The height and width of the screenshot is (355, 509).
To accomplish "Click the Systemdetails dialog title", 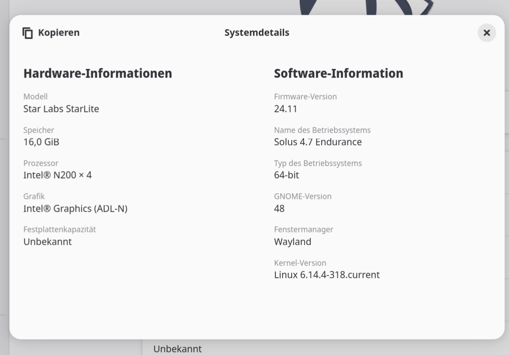I will tap(257, 33).
